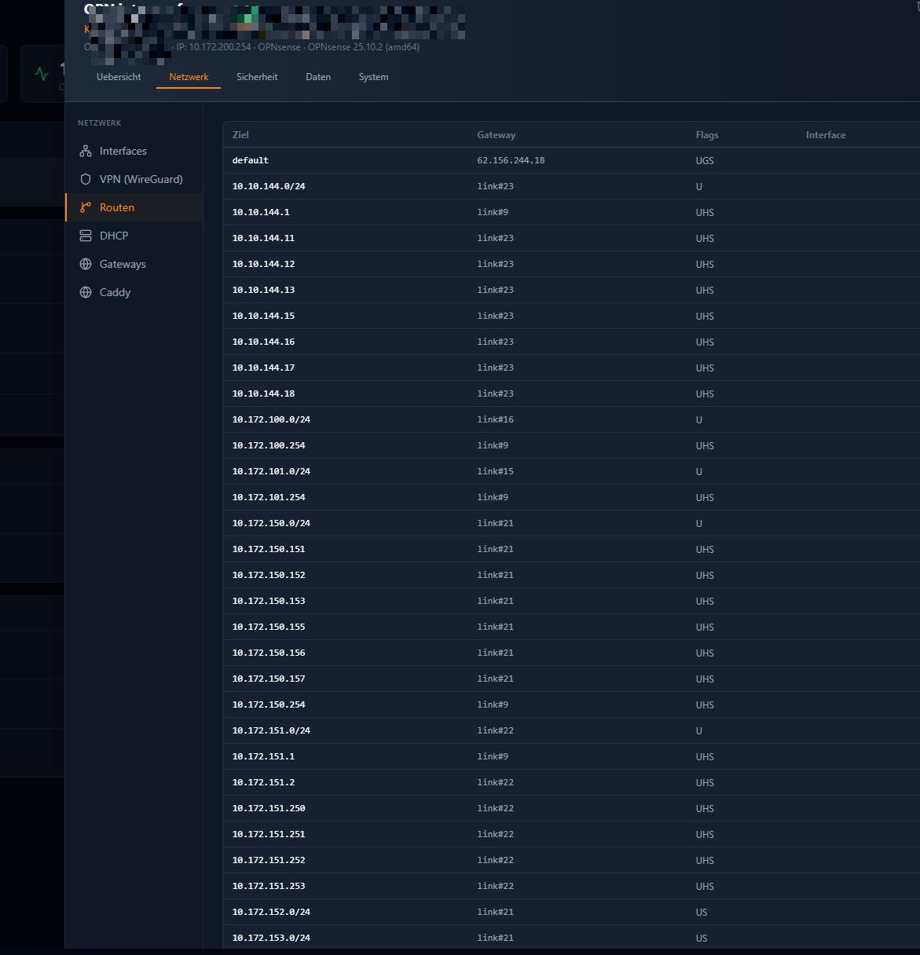This screenshot has height=955, width=920.
Task: Select route 10.172.100.254
Action: (x=571, y=445)
